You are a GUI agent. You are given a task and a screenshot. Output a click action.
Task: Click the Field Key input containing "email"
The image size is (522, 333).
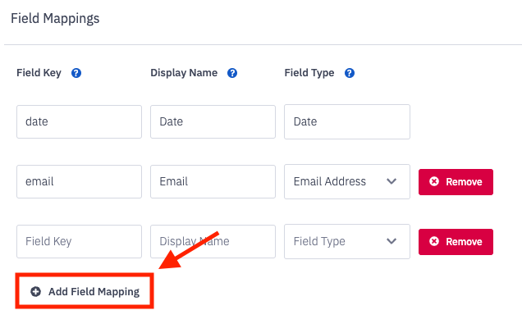click(x=79, y=181)
